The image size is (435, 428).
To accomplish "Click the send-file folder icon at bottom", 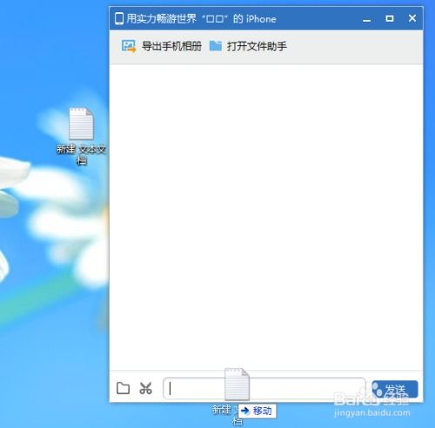I will (x=123, y=388).
